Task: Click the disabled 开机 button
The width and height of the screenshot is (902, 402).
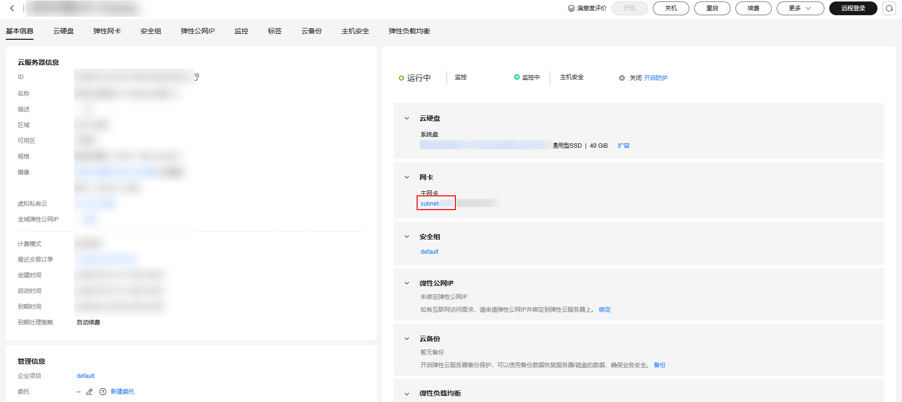Action: click(x=630, y=8)
